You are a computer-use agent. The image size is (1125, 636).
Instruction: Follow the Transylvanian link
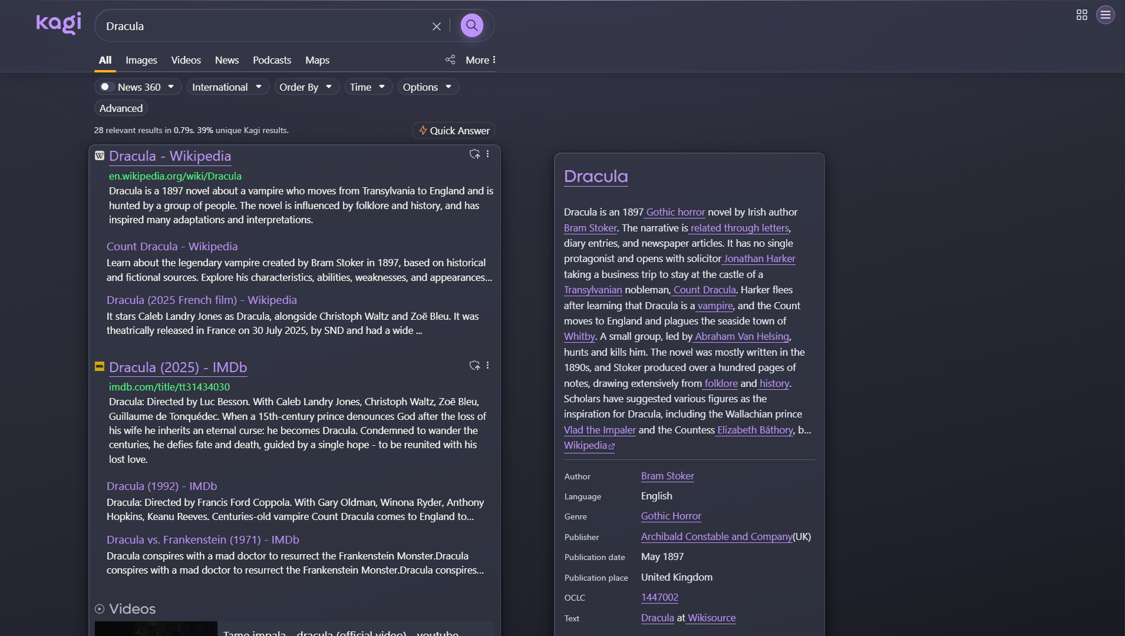click(593, 290)
